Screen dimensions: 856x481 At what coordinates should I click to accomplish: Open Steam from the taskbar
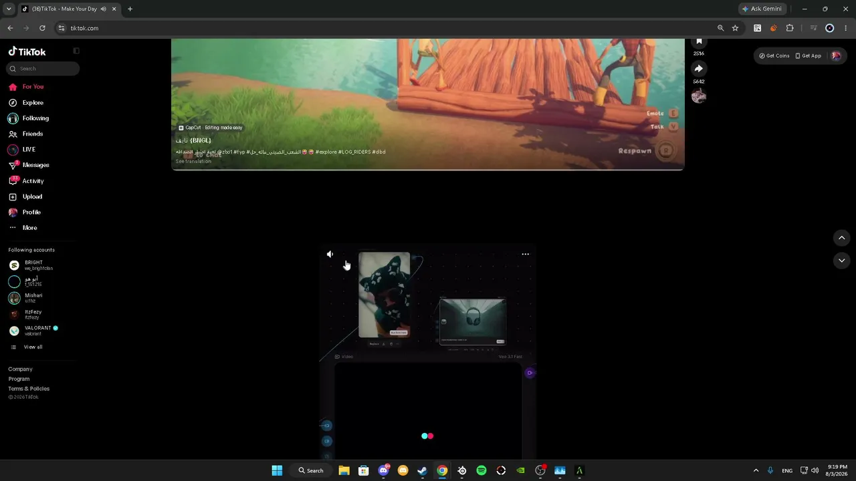pyautogui.click(x=422, y=470)
